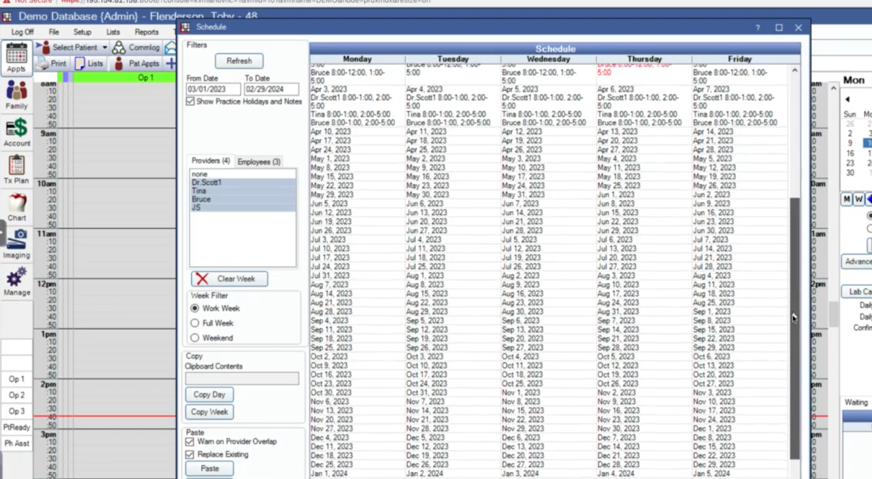Go to previous month in calendar
The width and height of the screenshot is (872, 479).
click(x=847, y=99)
